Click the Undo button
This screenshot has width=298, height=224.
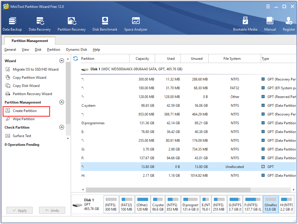click(x=52, y=210)
